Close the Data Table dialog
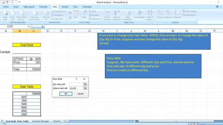Screen dimensions: 223x125 coord(84,79)
